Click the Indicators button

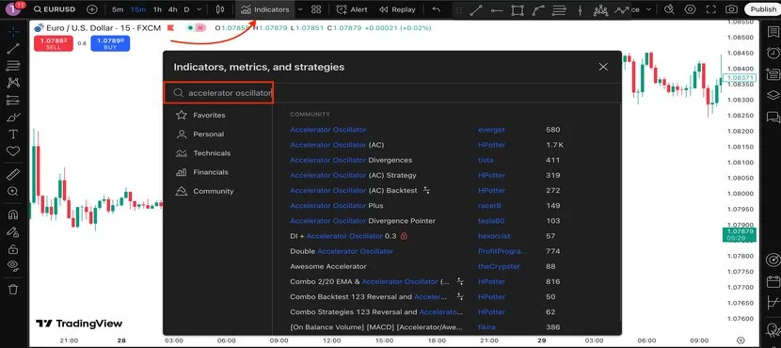pyautogui.click(x=264, y=9)
